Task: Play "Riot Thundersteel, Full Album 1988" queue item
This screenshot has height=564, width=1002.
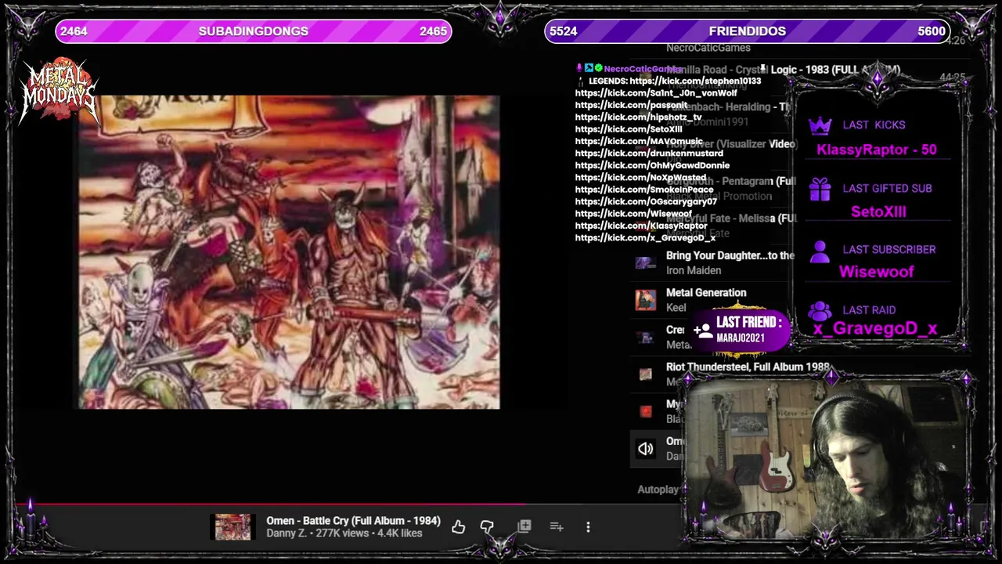Action: [748, 367]
